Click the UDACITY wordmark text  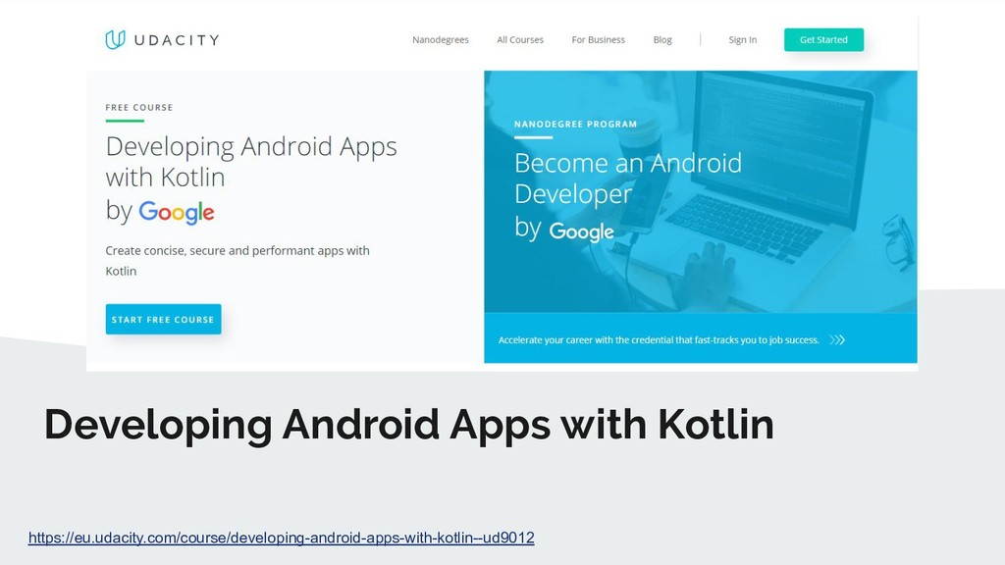(177, 40)
